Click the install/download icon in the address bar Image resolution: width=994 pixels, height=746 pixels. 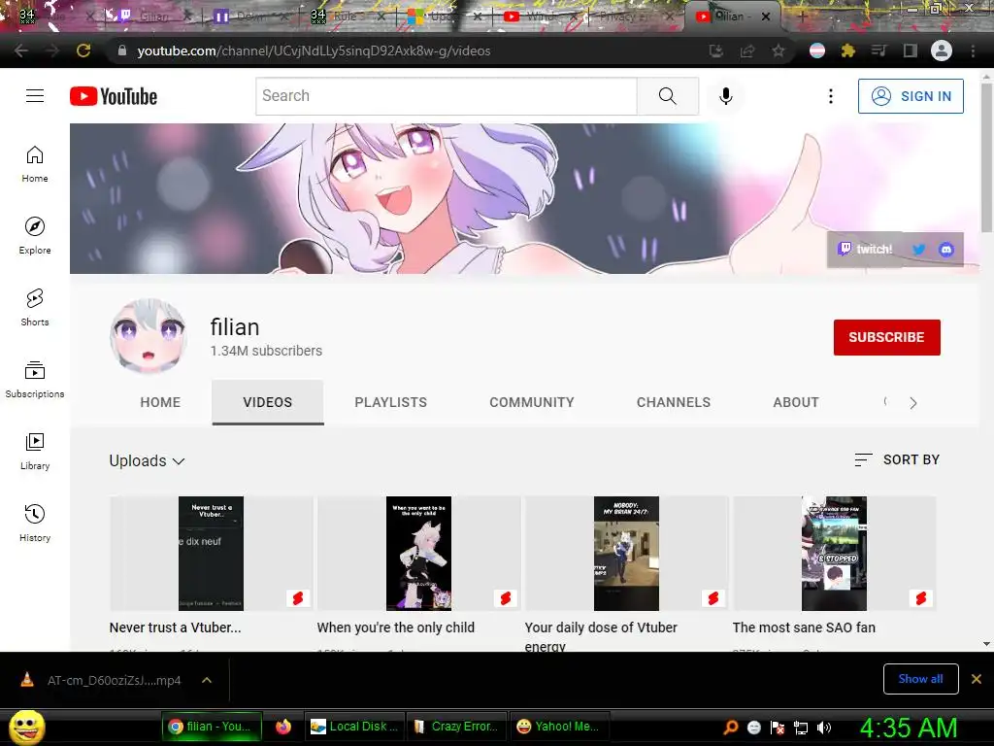716,51
